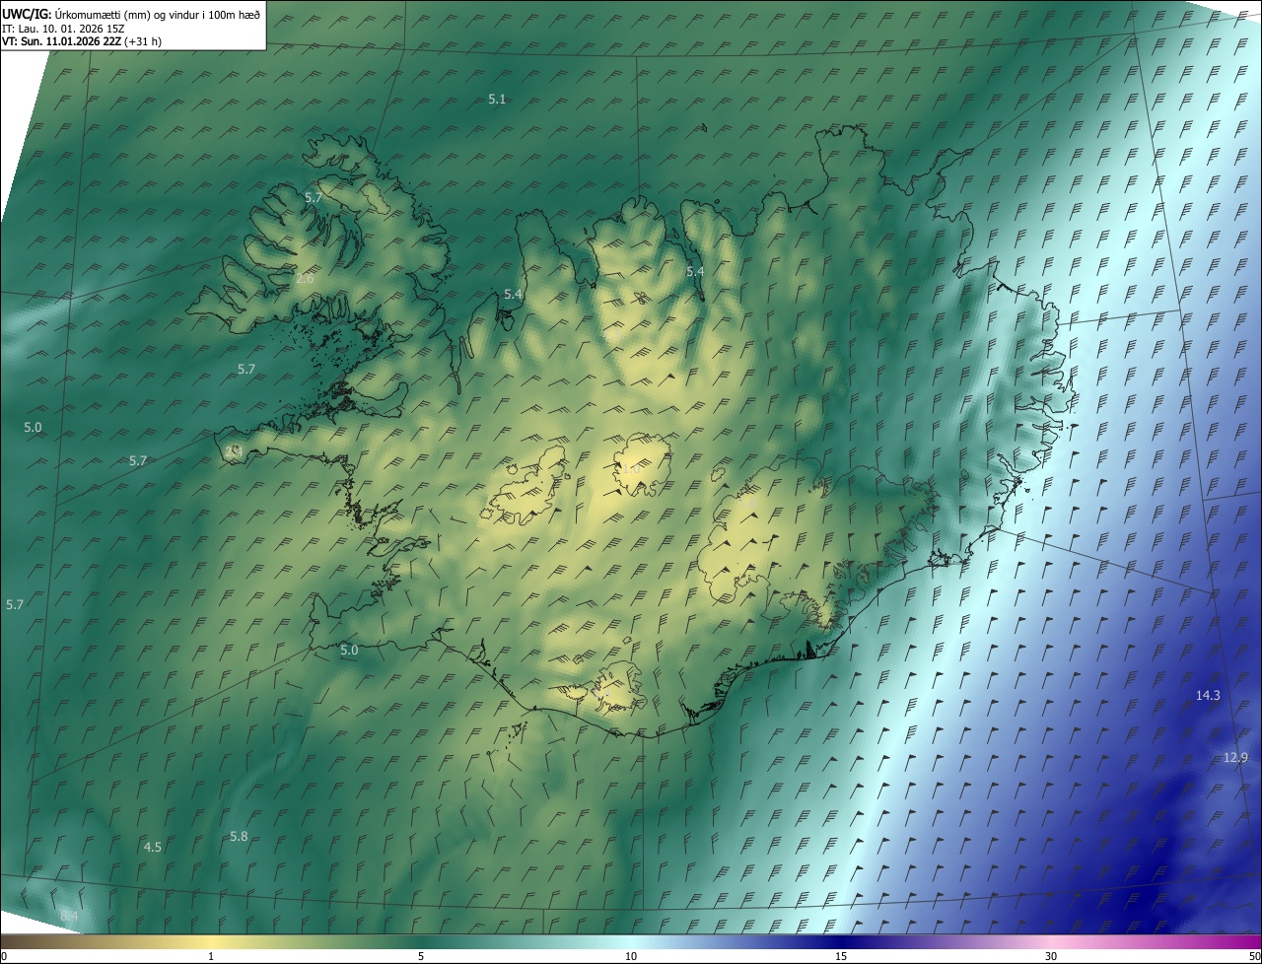Click the 2.4 value label on the Snæfellsnes glacier
This screenshot has height=964, width=1262.
(234, 450)
